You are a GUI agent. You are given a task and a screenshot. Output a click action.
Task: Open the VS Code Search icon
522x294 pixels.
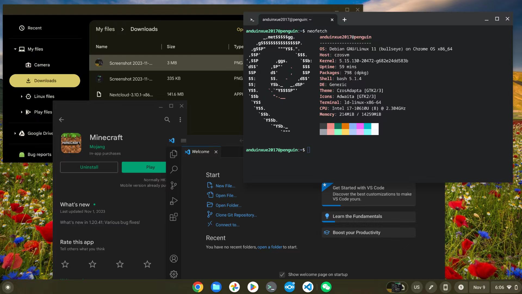point(173,169)
